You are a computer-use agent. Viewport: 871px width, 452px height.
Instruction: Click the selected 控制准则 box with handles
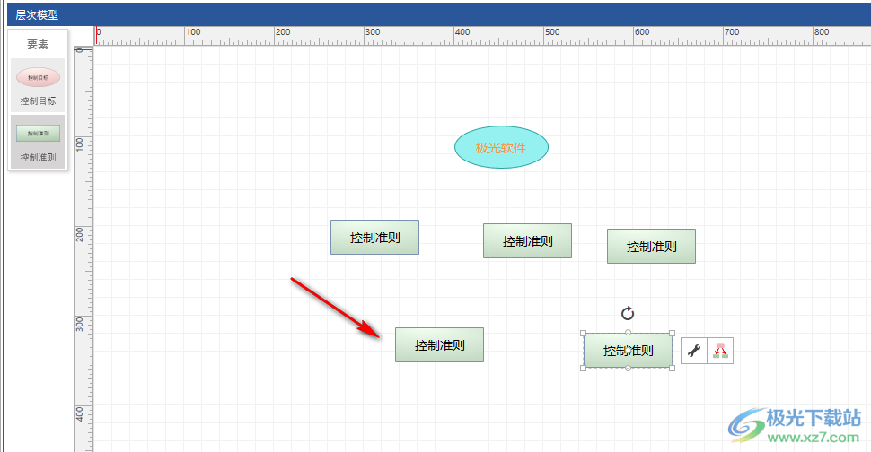coord(628,351)
